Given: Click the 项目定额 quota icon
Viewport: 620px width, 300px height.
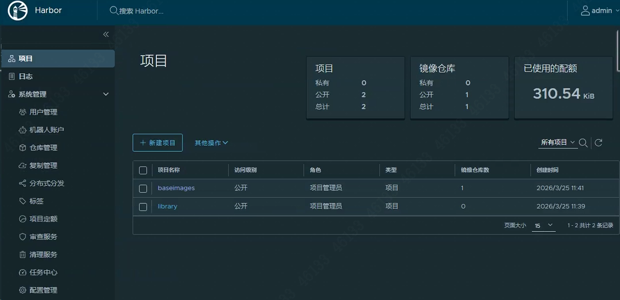Looking at the screenshot, I should [x=22, y=219].
